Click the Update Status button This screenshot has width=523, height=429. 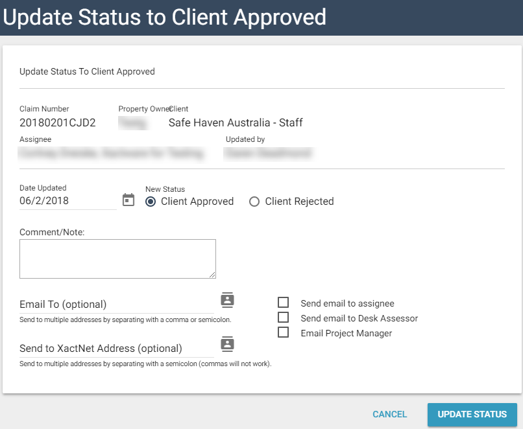coord(472,415)
